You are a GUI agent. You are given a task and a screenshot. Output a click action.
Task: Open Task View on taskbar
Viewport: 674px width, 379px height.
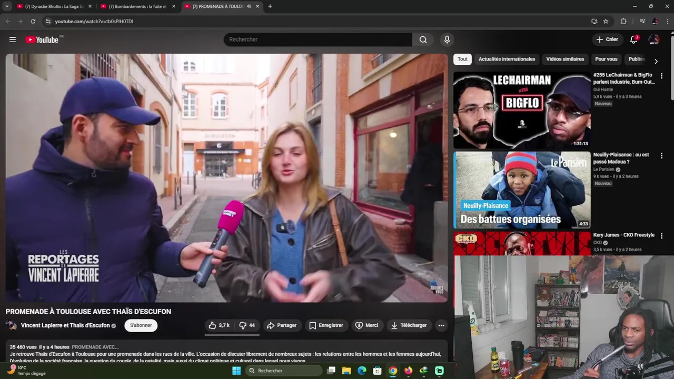[331, 371]
